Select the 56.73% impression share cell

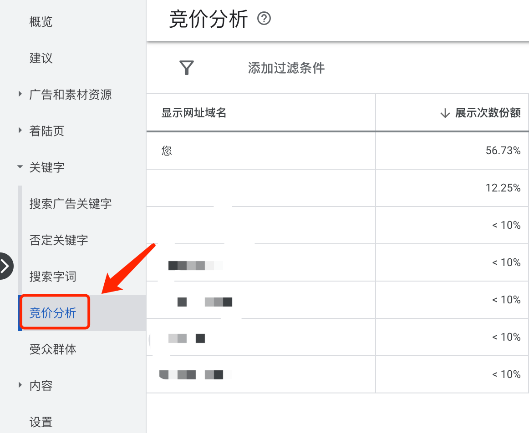(x=503, y=151)
